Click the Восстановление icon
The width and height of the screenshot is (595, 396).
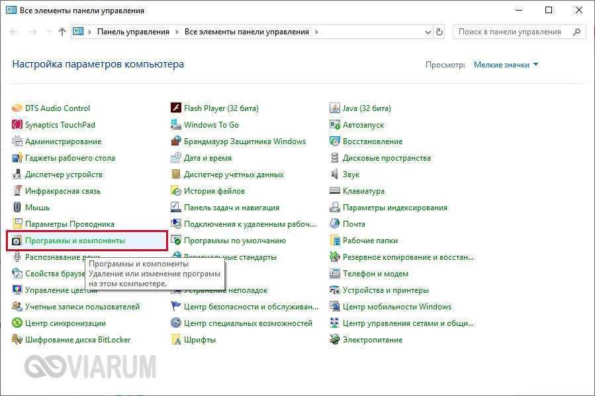(335, 141)
